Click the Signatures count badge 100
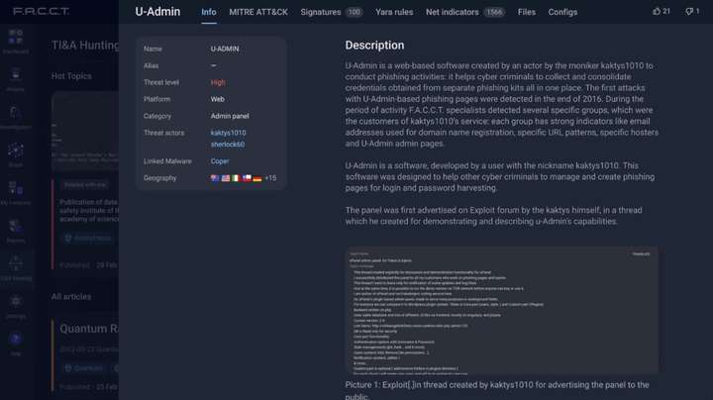 pyautogui.click(x=354, y=12)
